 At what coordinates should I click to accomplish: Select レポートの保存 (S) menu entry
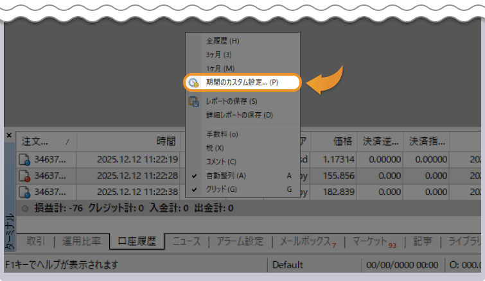click(x=243, y=101)
